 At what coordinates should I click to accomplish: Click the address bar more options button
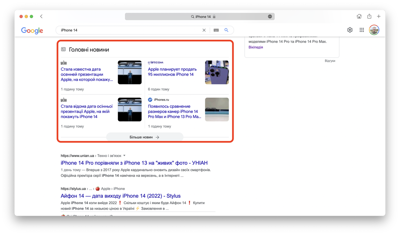tap(270, 17)
